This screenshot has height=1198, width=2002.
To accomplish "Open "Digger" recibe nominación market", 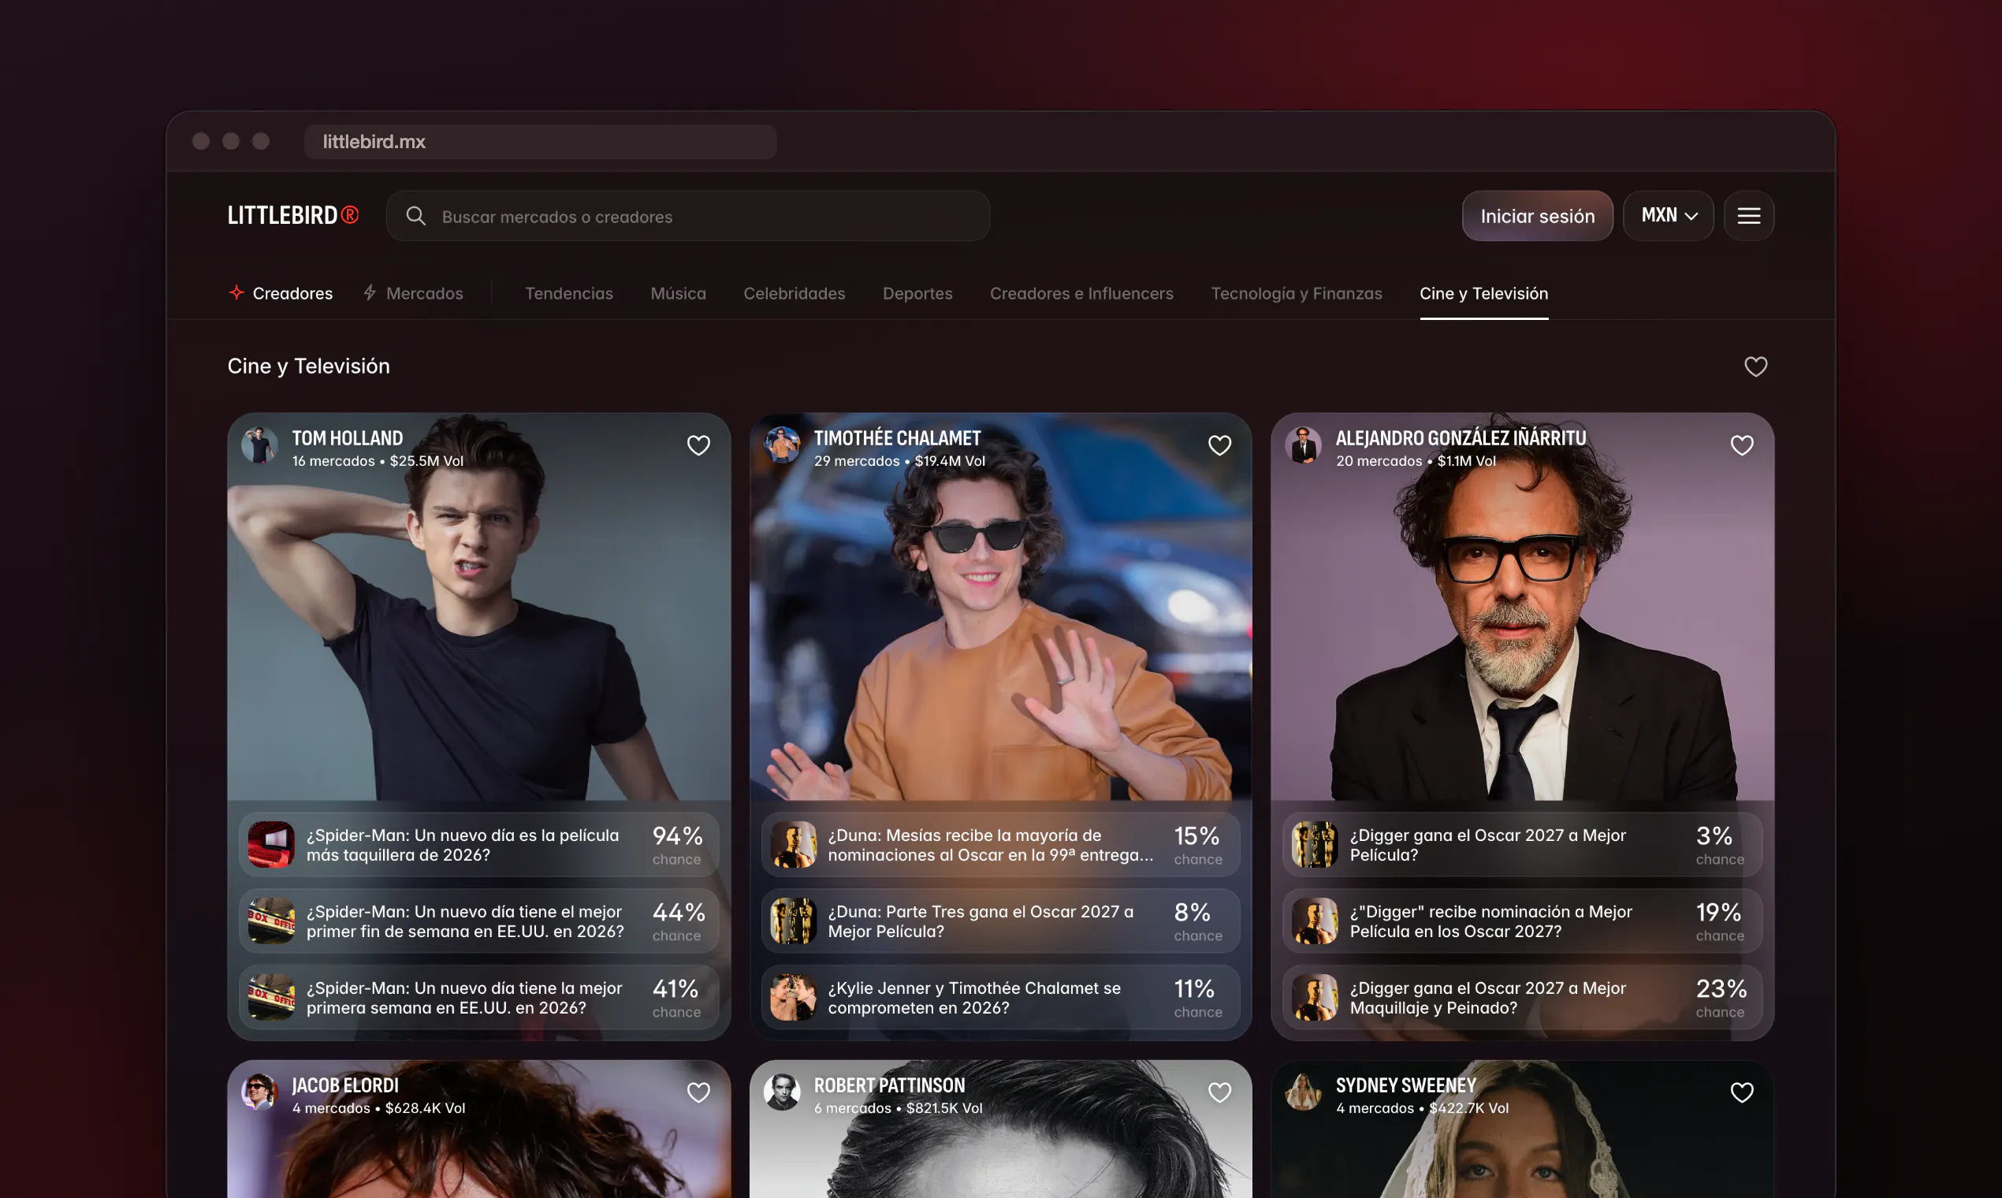I will point(1523,921).
